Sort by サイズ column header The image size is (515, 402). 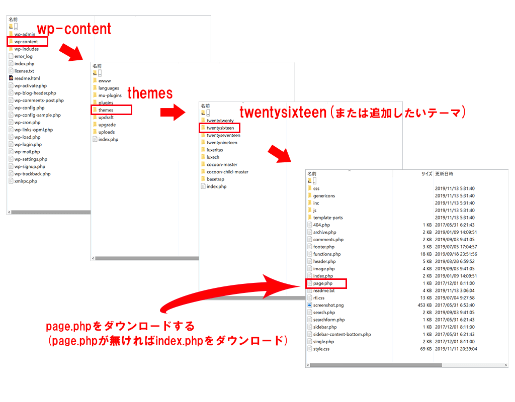(426, 174)
